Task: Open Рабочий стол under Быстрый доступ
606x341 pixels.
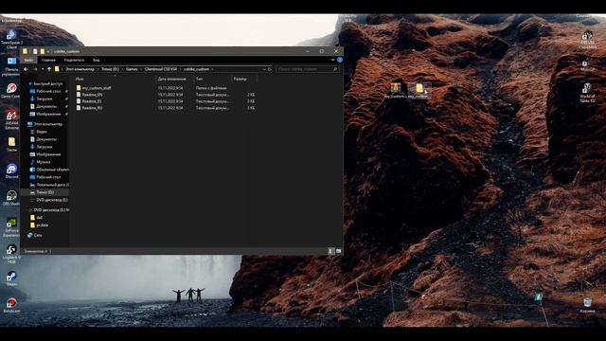Action: [45, 91]
